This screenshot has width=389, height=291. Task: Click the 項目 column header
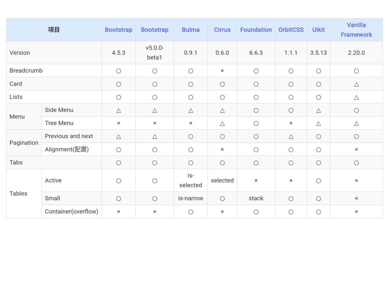pyautogui.click(x=54, y=30)
